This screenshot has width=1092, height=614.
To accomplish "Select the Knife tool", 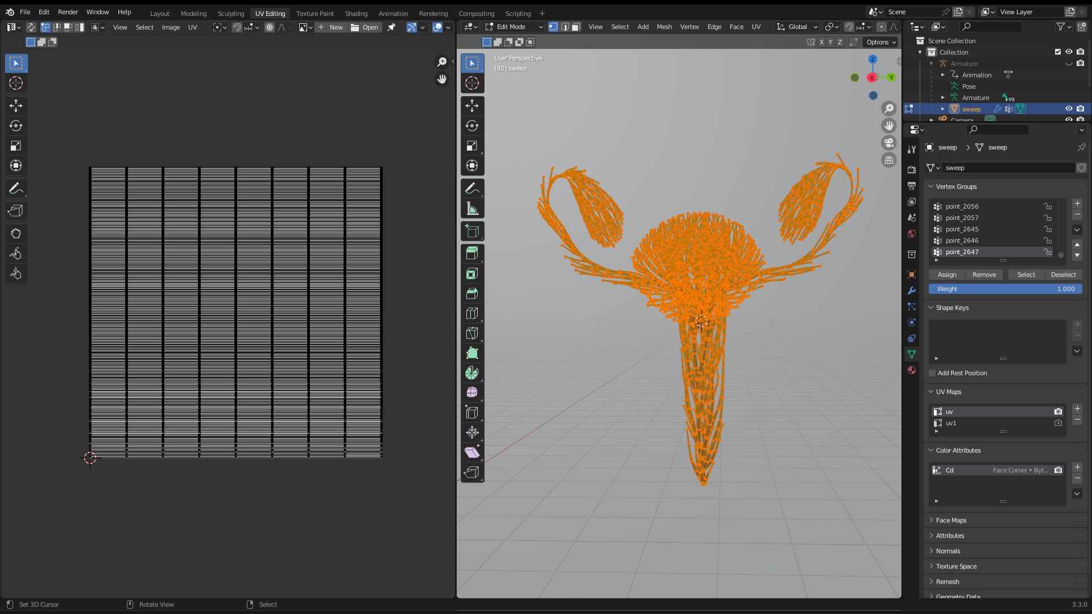I will click(x=472, y=333).
